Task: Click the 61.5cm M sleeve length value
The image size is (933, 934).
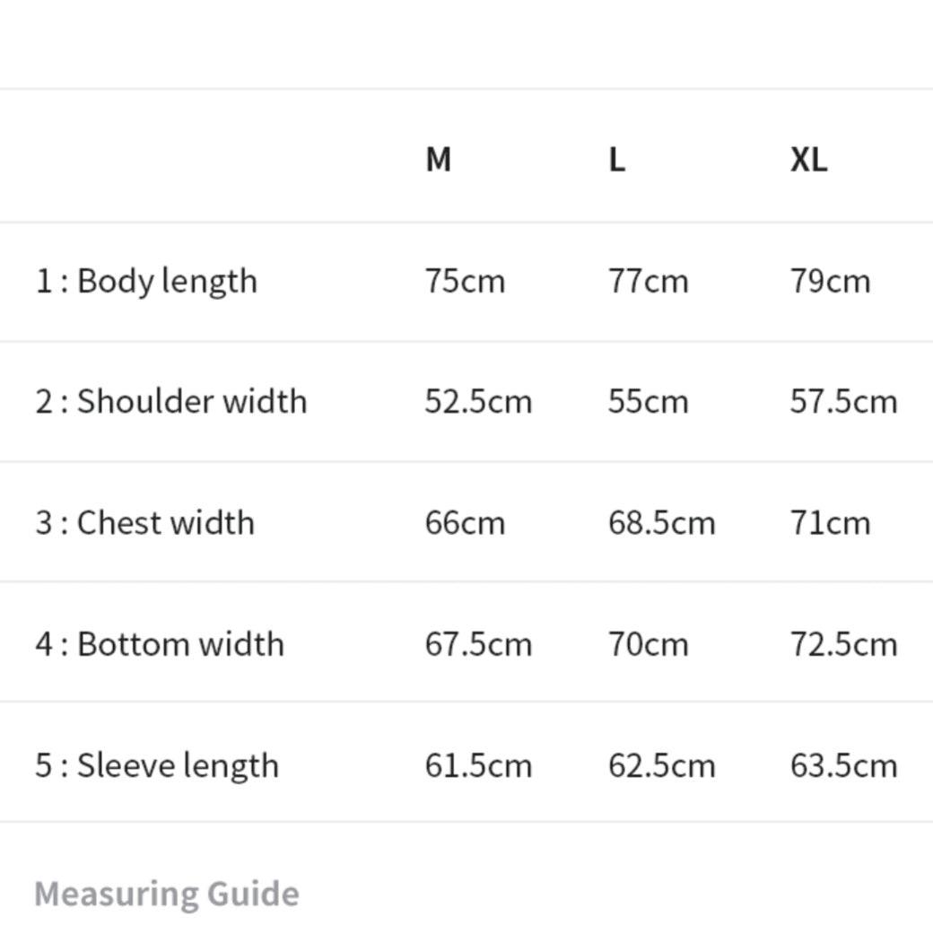Action: [478, 765]
